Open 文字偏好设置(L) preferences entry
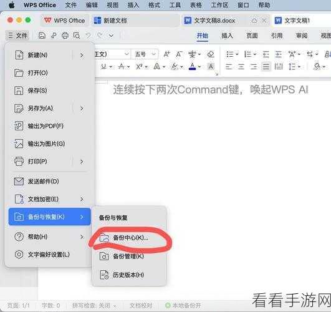 click(50, 255)
